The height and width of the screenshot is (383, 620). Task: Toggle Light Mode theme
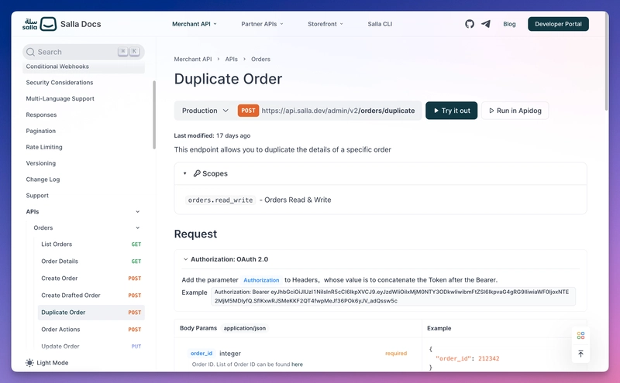(47, 362)
